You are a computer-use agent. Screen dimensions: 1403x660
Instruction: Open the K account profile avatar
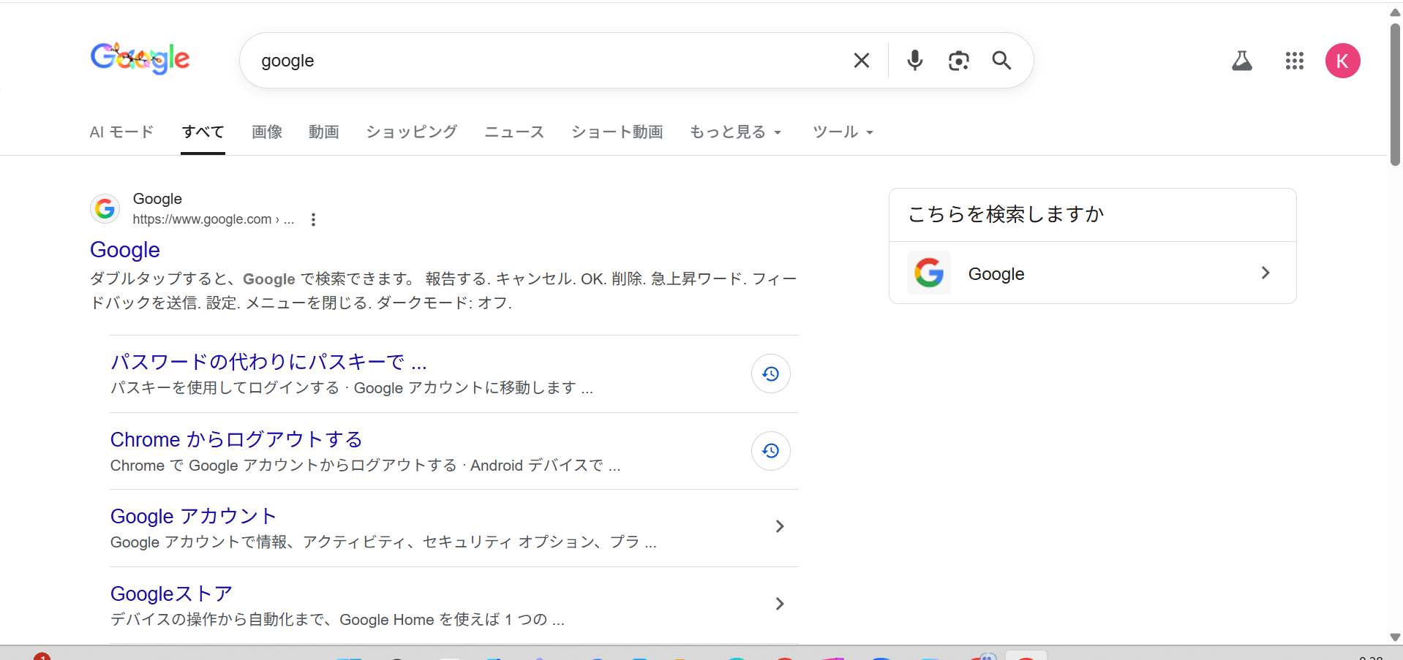point(1342,61)
